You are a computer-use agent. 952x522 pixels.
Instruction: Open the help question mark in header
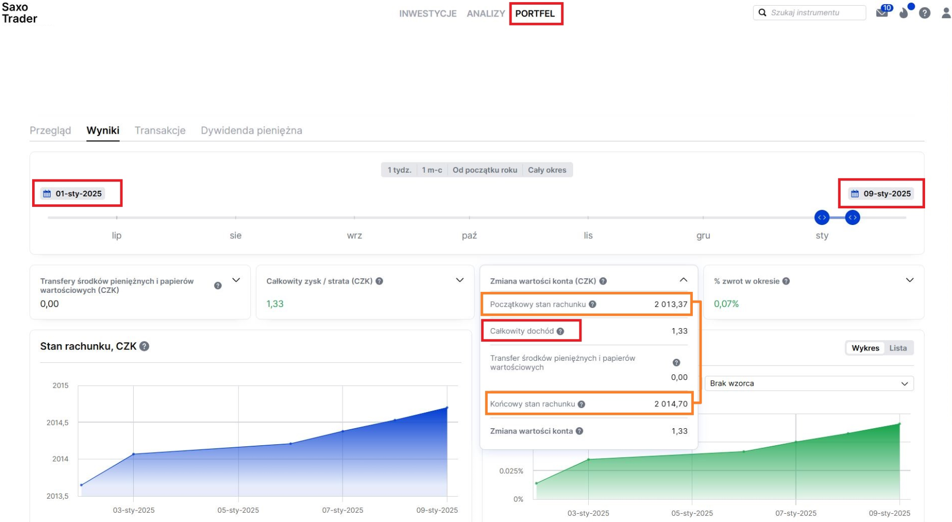pos(925,13)
